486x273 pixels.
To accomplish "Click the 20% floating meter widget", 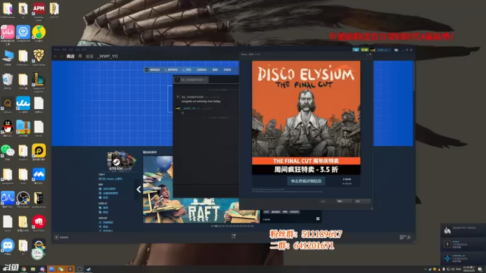I will [x=38, y=254].
